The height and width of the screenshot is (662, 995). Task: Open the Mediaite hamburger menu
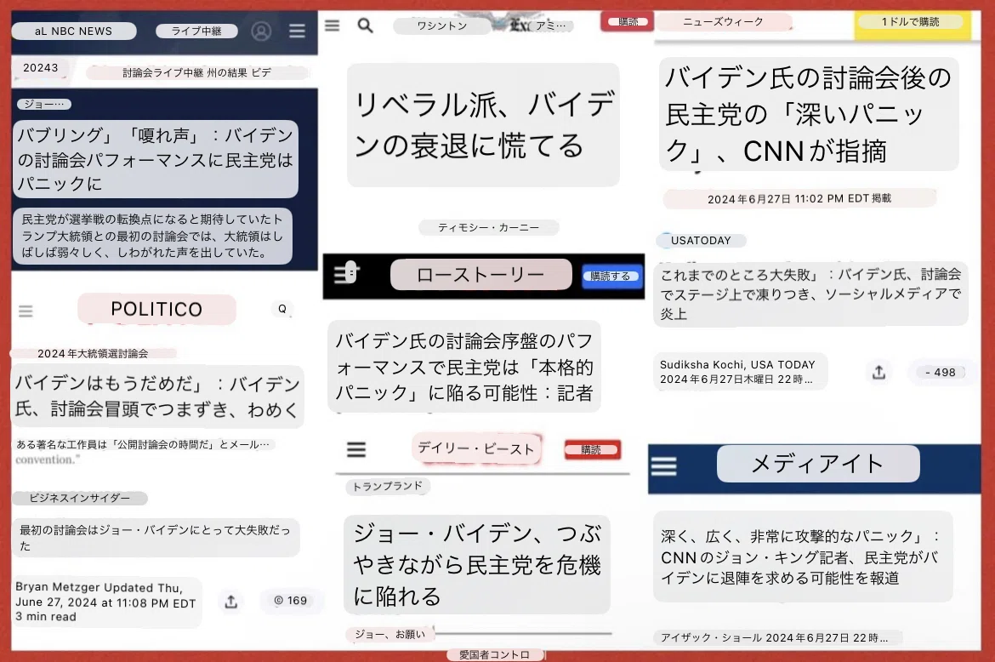coord(663,466)
